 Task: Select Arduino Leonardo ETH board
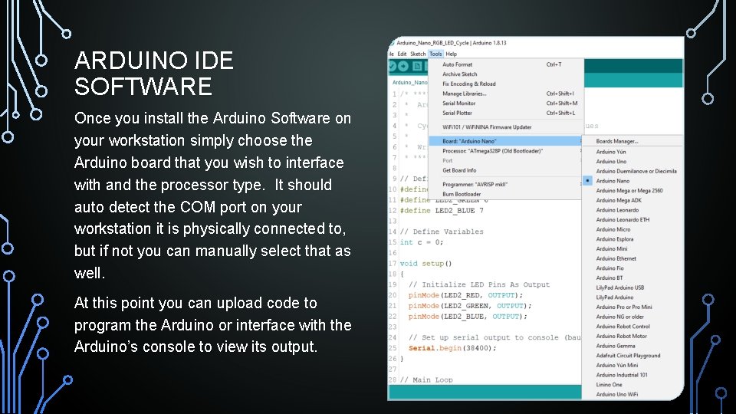pyautogui.click(x=632, y=220)
